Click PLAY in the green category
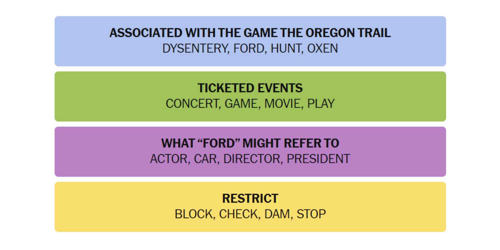Screen dimensions: 500x250 click(321, 103)
